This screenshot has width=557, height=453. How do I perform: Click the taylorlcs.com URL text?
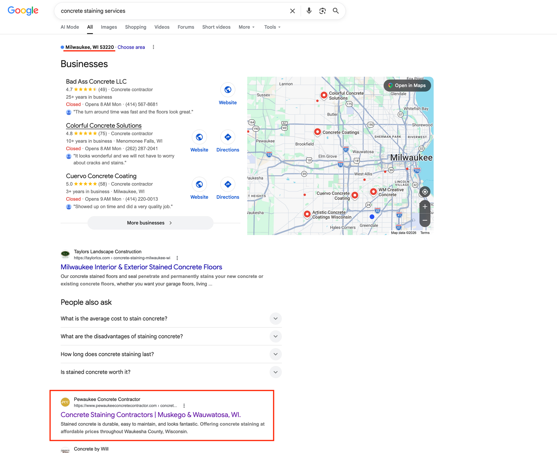(122, 258)
